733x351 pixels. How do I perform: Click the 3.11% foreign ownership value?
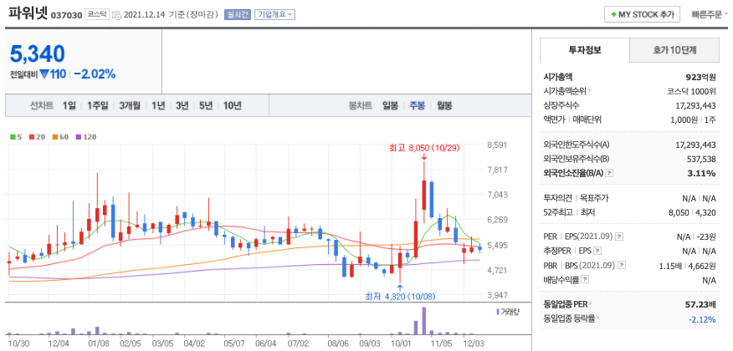point(704,173)
